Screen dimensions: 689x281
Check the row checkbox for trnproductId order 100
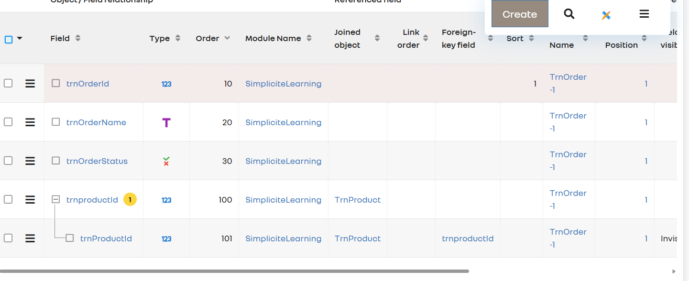tap(8, 199)
